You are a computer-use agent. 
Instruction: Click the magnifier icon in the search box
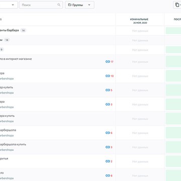click(x=59, y=5)
